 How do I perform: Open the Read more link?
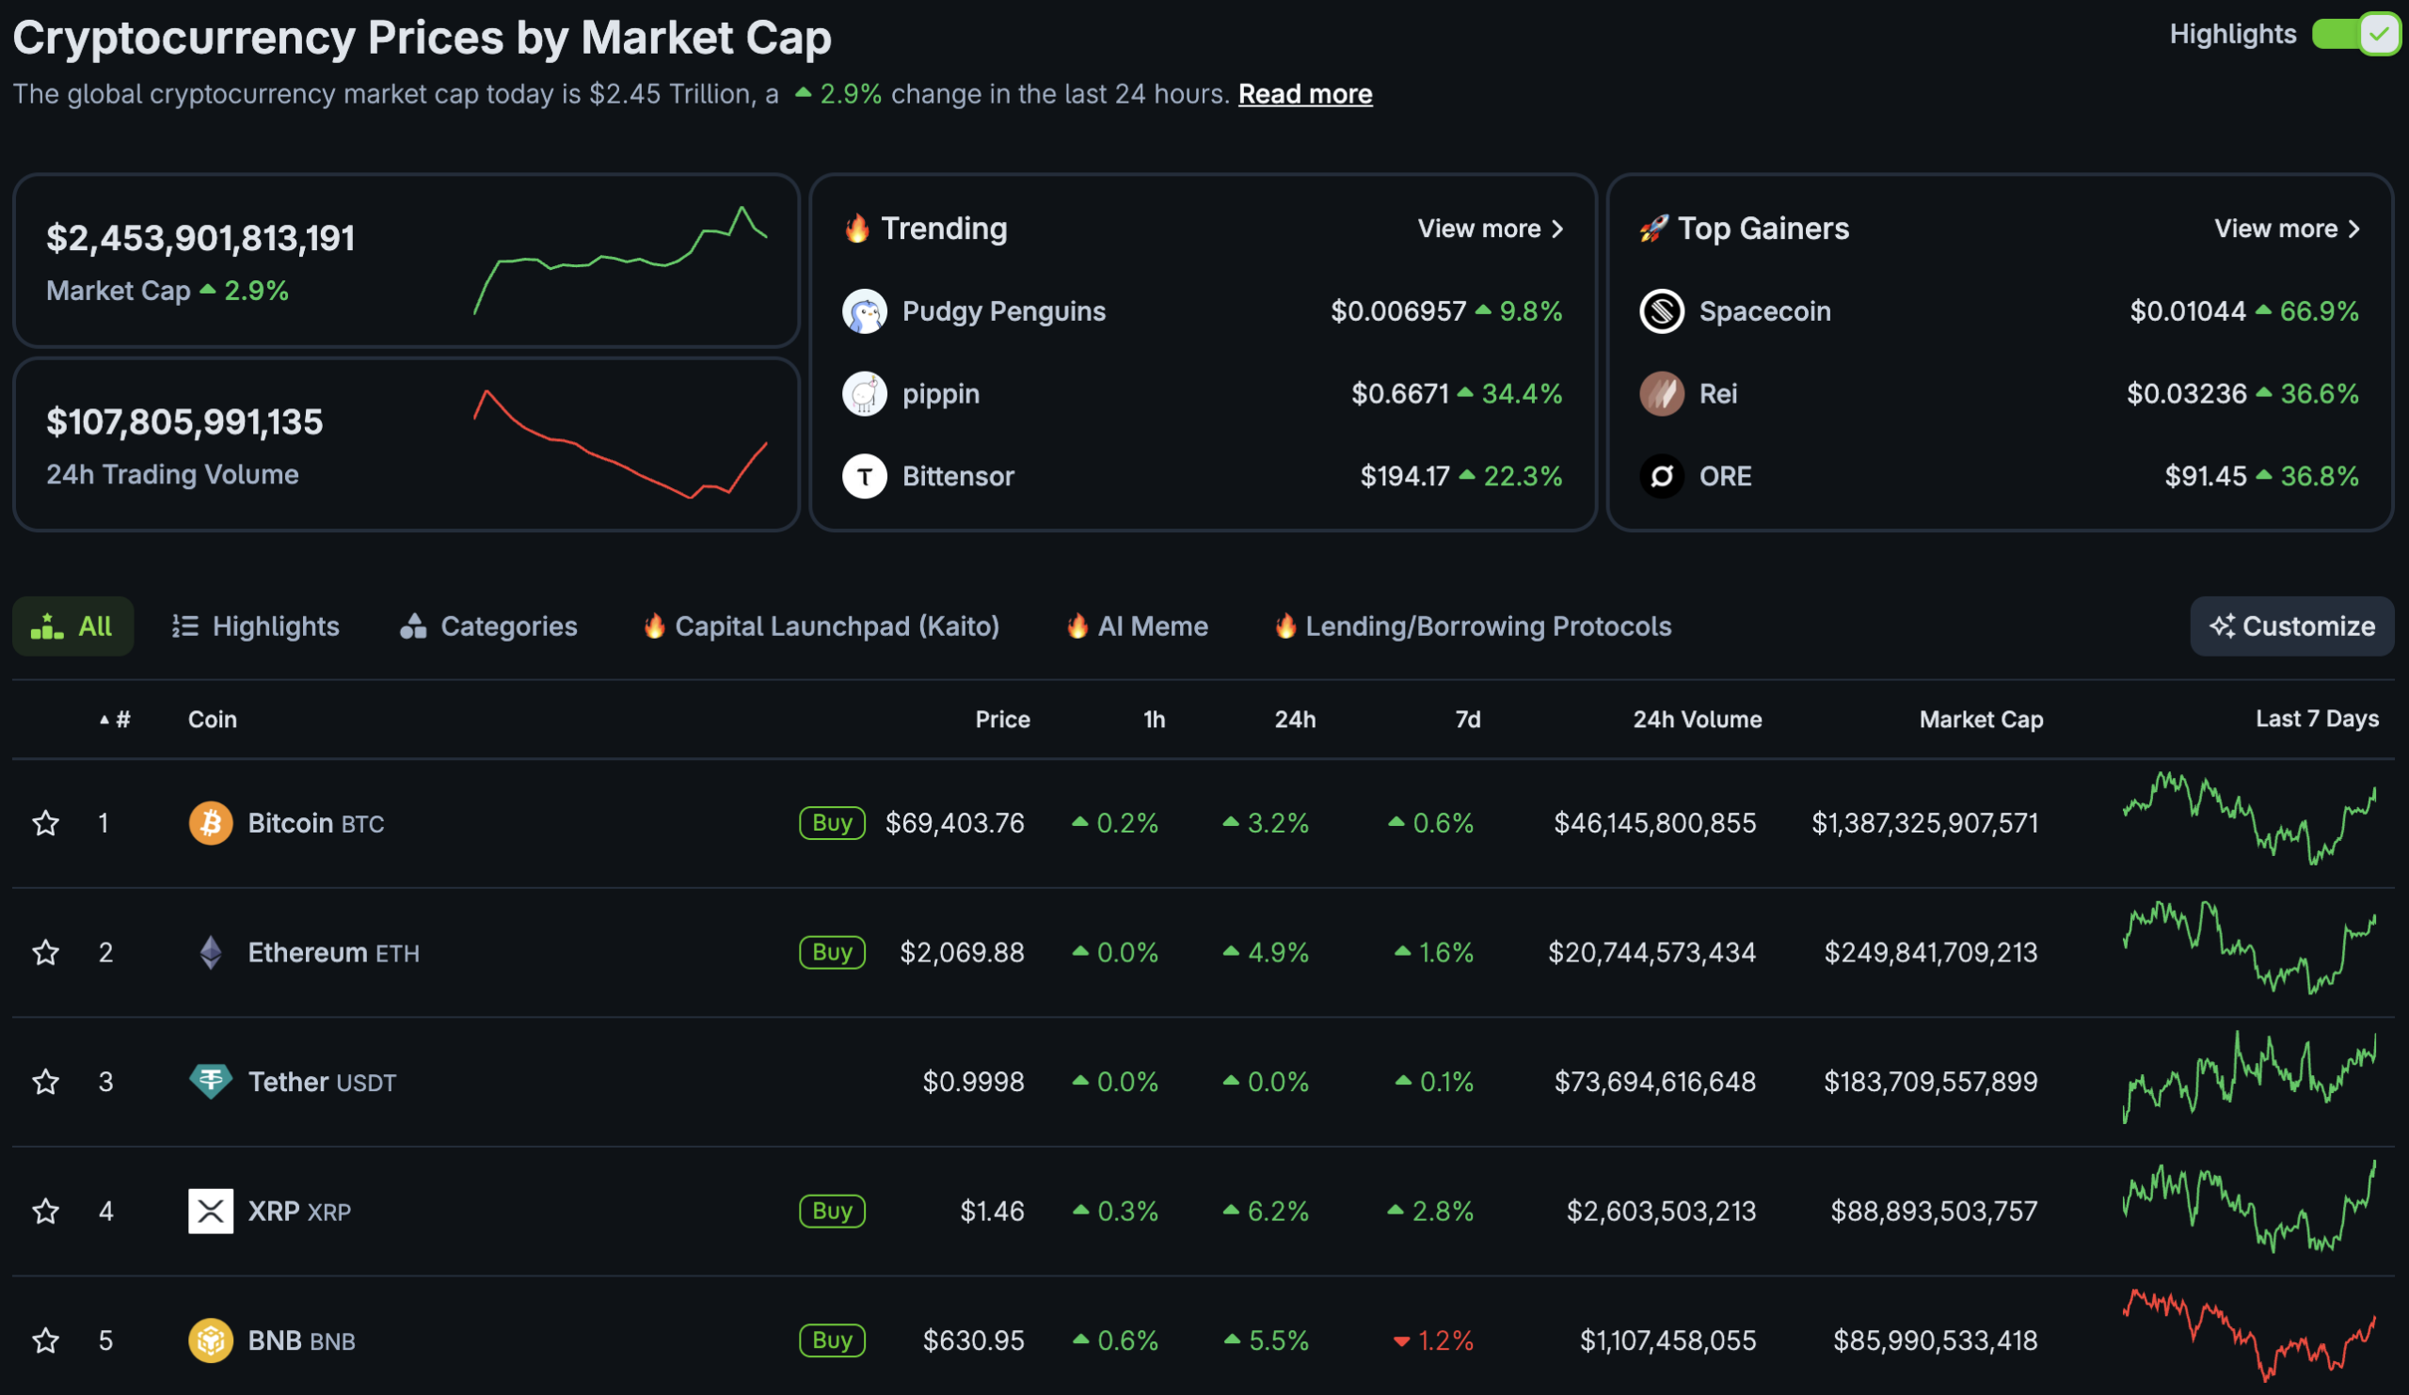1305,94
